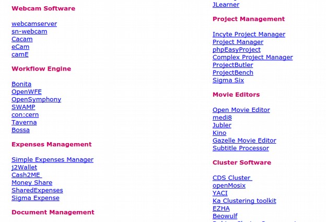The image size is (326, 222).
Task: Click the Movie Editors heading
Action: pos(236,95)
